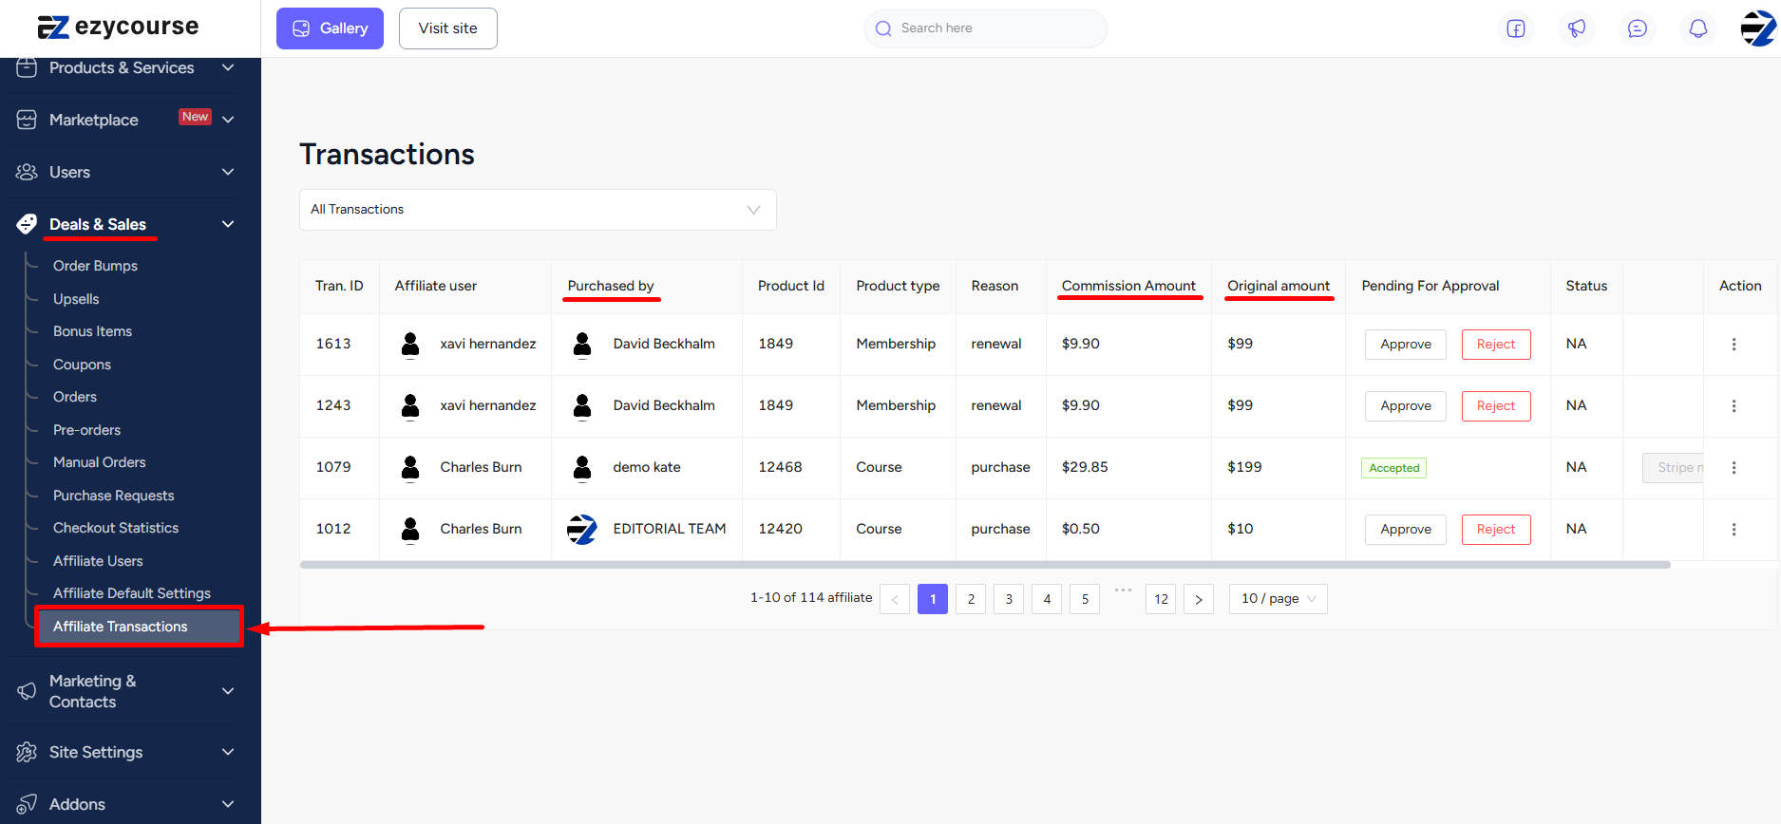Open action menu for transaction 1079
The width and height of the screenshot is (1781, 824).
coord(1734,467)
